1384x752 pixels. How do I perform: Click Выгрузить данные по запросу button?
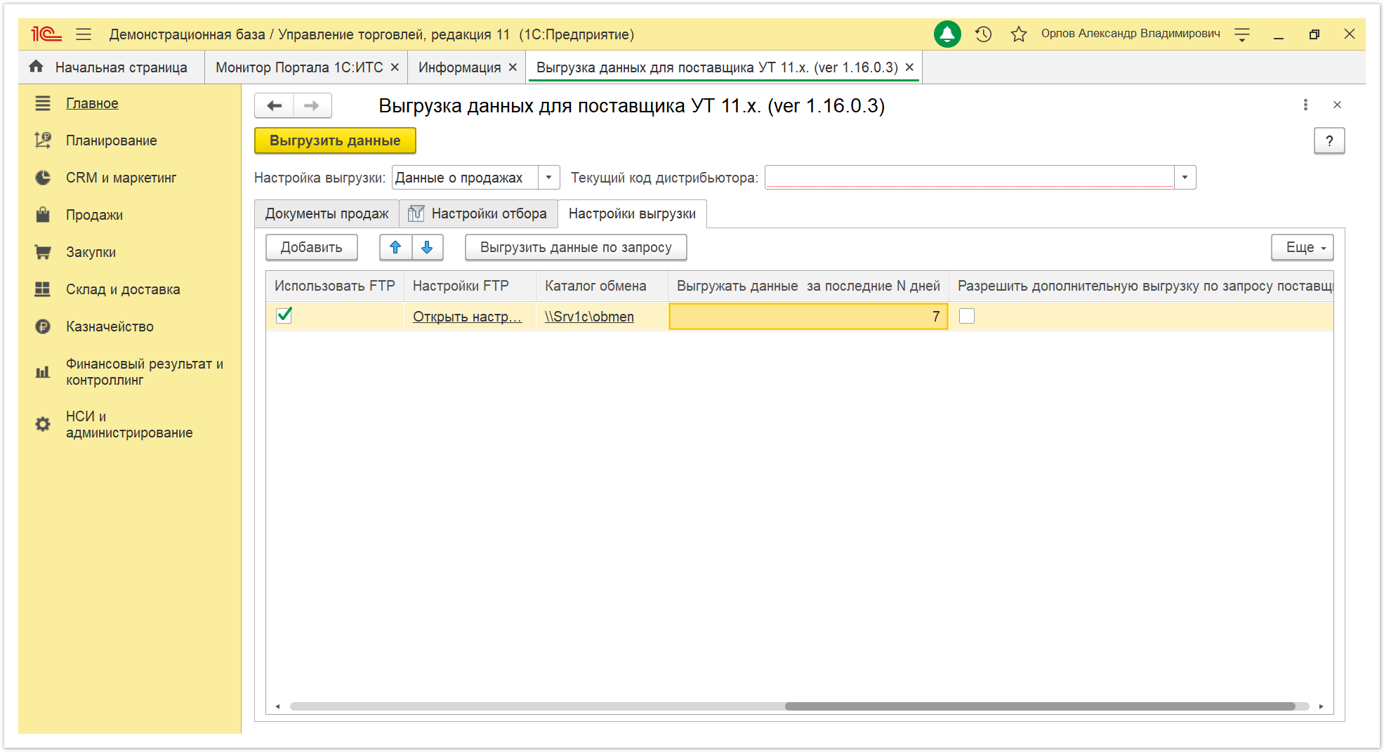click(x=576, y=247)
